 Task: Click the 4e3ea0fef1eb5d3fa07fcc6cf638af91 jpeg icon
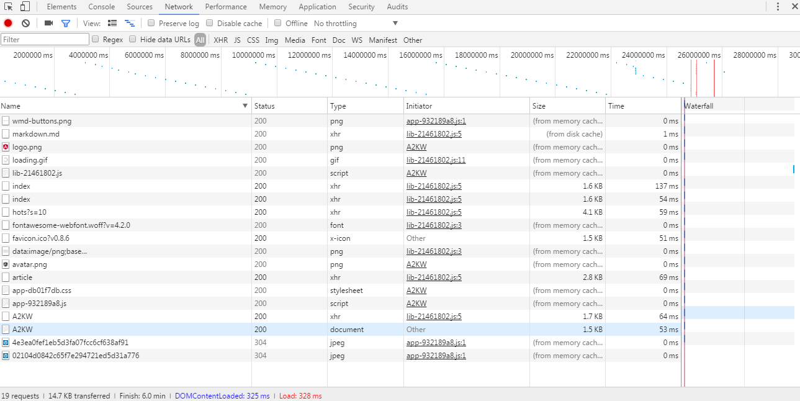click(6, 343)
